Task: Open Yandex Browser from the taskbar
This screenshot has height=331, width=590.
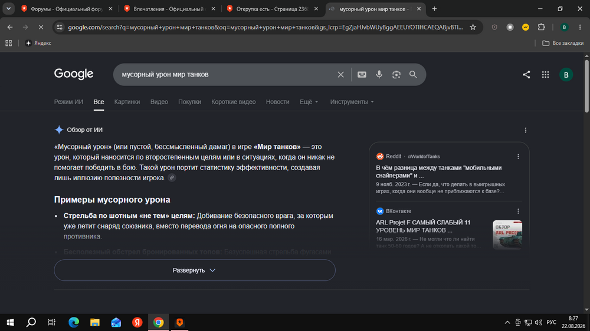Action: tap(137, 322)
